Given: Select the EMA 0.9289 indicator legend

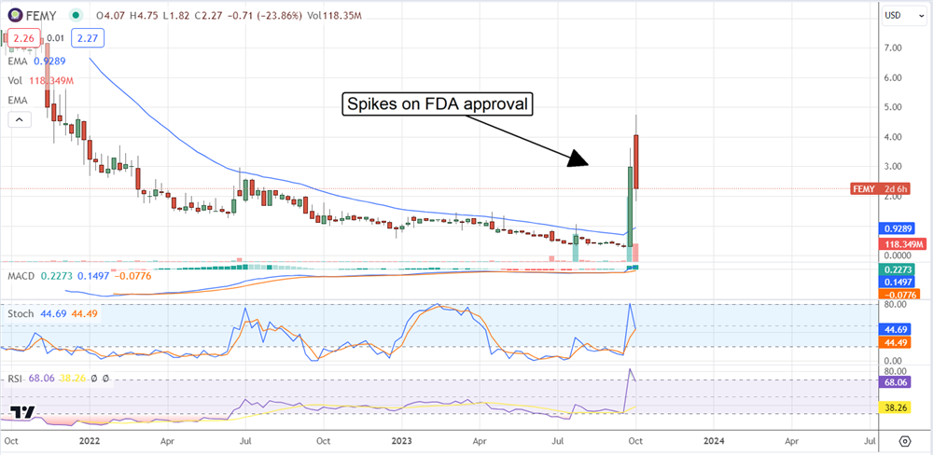Looking at the screenshot, I should [x=36, y=61].
